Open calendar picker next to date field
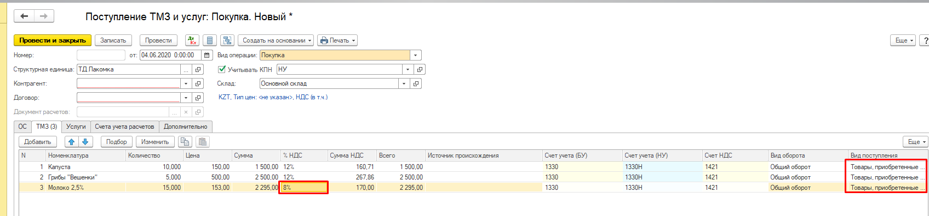Viewport: 929px width, 216px height. coord(207,55)
